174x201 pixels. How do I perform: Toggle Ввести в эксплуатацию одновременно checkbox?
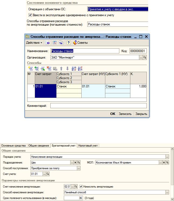(30, 15)
